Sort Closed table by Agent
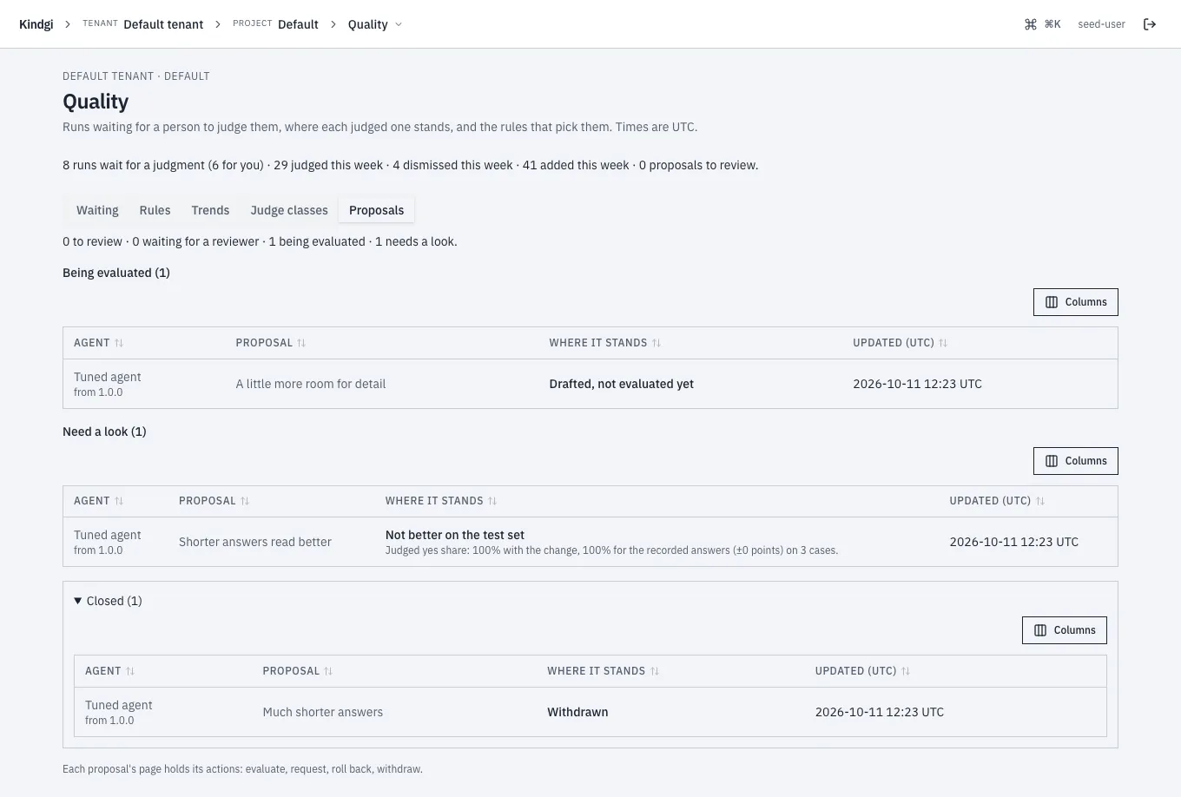 (x=110, y=671)
